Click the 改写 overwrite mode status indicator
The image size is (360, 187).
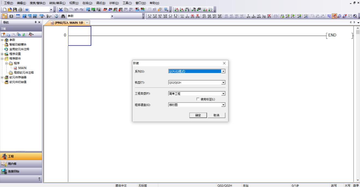(x=334, y=185)
